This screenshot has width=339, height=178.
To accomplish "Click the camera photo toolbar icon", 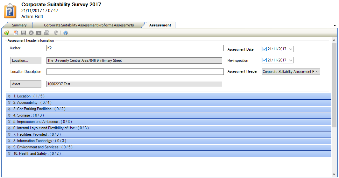I will click(39, 33).
